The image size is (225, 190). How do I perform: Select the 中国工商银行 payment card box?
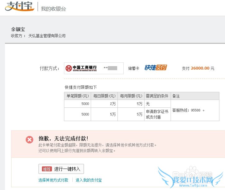94,68
